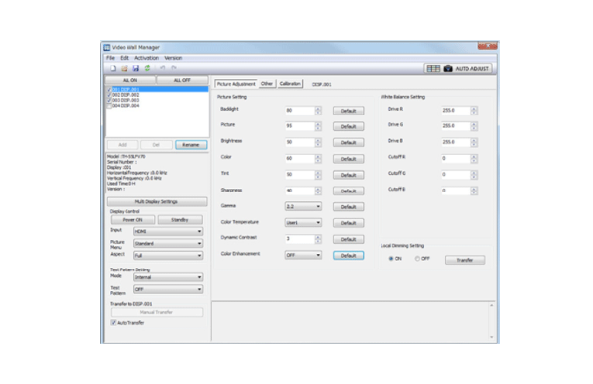
Task: Decrease Picture value using its down arrow
Action: 318,128
